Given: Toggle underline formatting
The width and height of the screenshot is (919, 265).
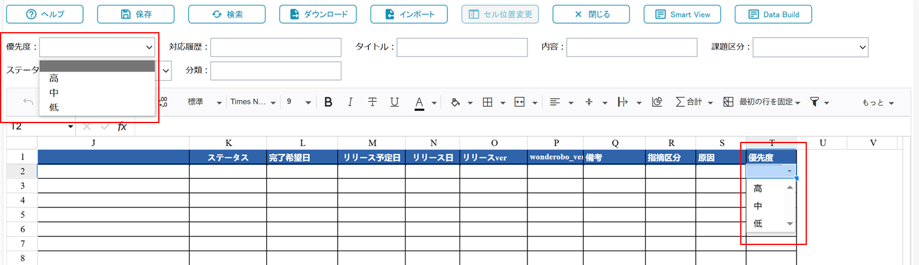Looking at the screenshot, I should point(394,102).
